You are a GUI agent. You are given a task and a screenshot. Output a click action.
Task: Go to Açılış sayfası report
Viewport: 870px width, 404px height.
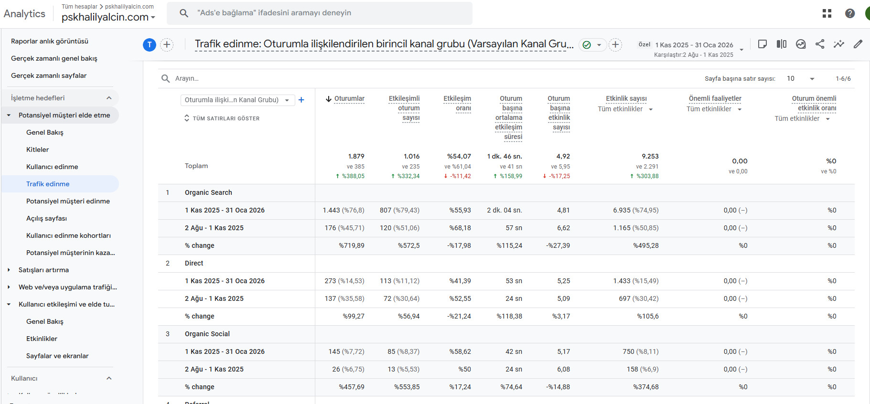click(x=46, y=218)
